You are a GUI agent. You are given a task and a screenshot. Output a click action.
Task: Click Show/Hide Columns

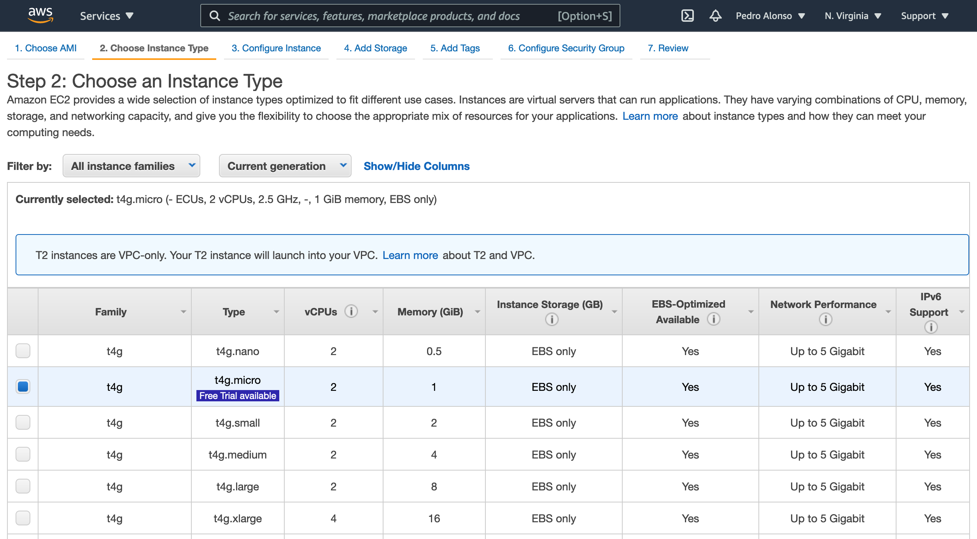416,166
